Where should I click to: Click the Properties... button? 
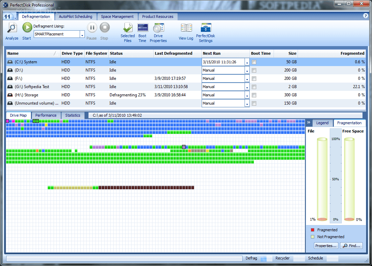tap(326, 246)
